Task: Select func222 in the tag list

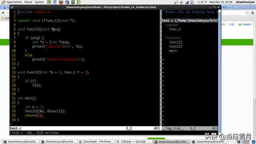Action: point(176,46)
